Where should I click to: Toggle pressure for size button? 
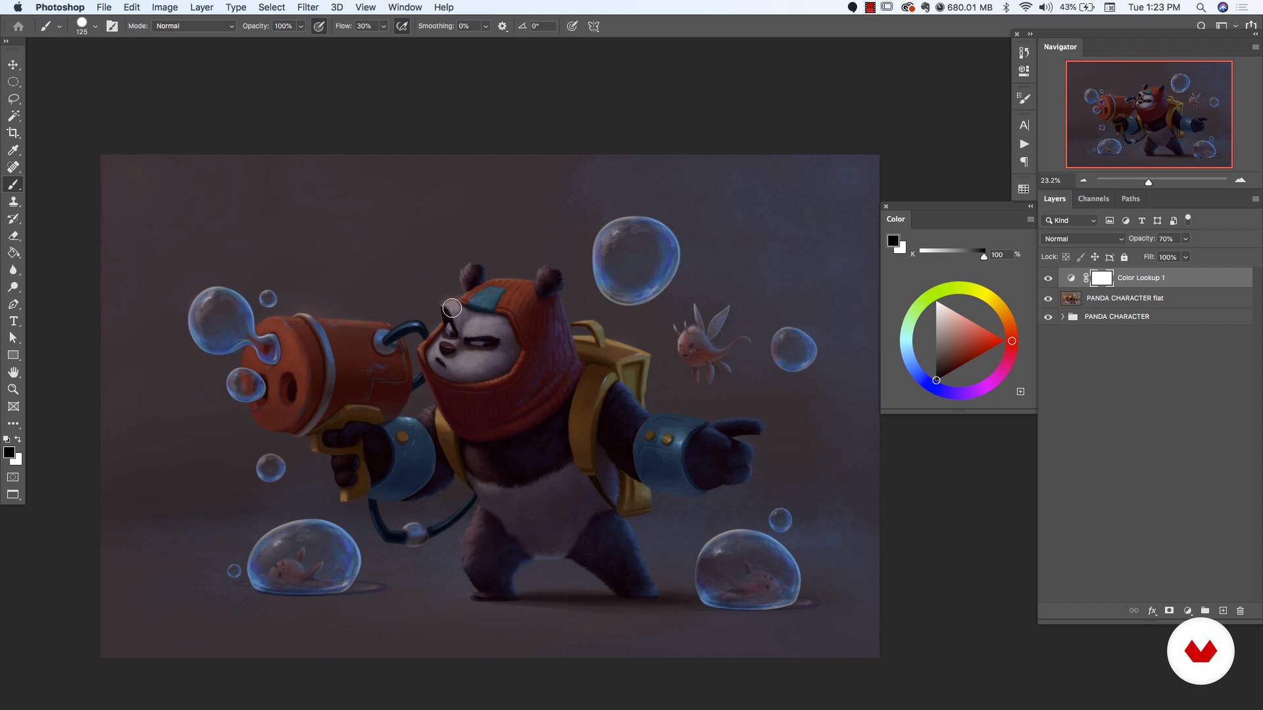(572, 26)
